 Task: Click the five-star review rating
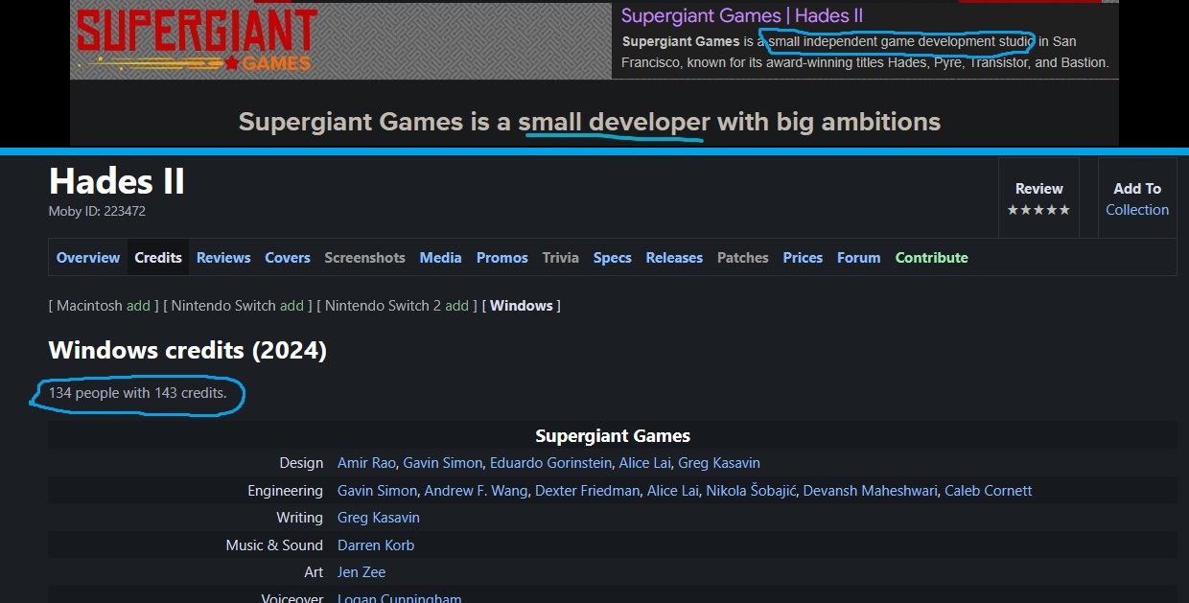1038,210
